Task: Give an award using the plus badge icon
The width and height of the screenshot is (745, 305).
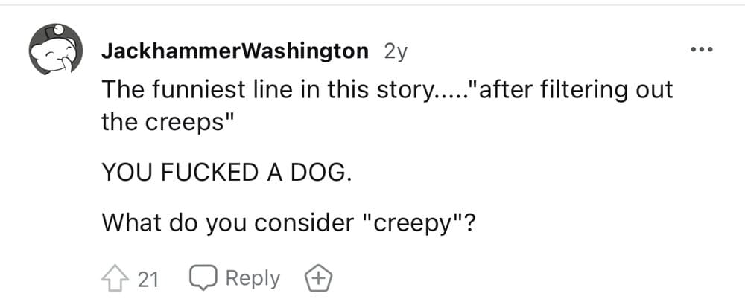Action: coord(318,279)
